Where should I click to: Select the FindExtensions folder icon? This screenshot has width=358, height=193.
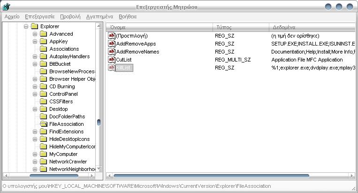[x=43, y=131]
